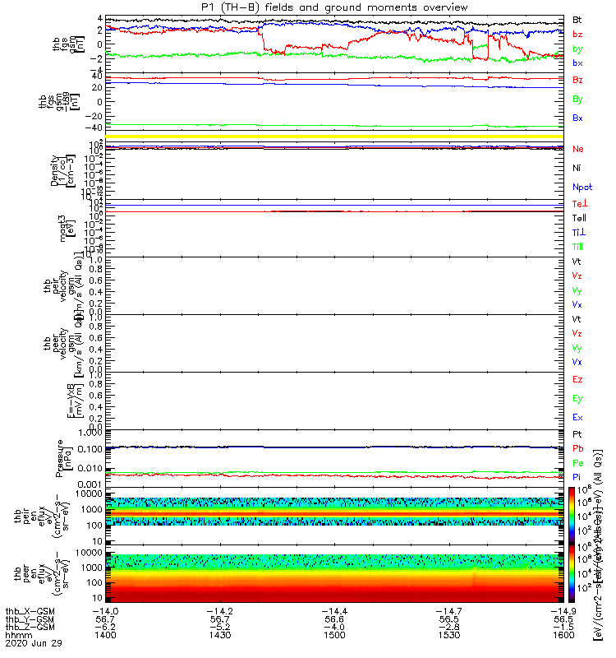Click the green 'Ti∥' temperature legend label
The width and height of the screenshot is (616, 658).
577,247
